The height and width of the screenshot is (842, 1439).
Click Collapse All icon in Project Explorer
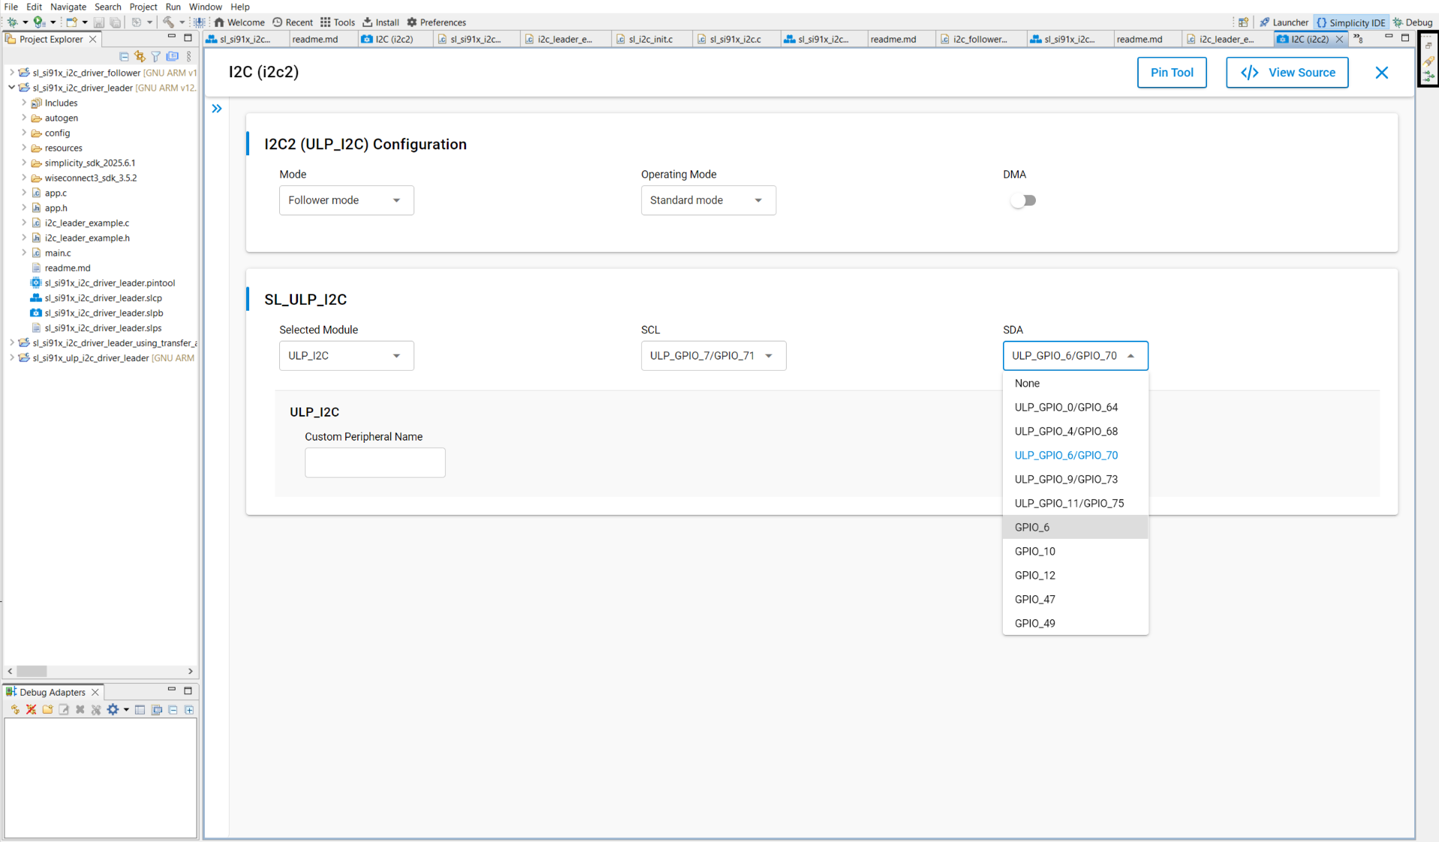(124, 56)
